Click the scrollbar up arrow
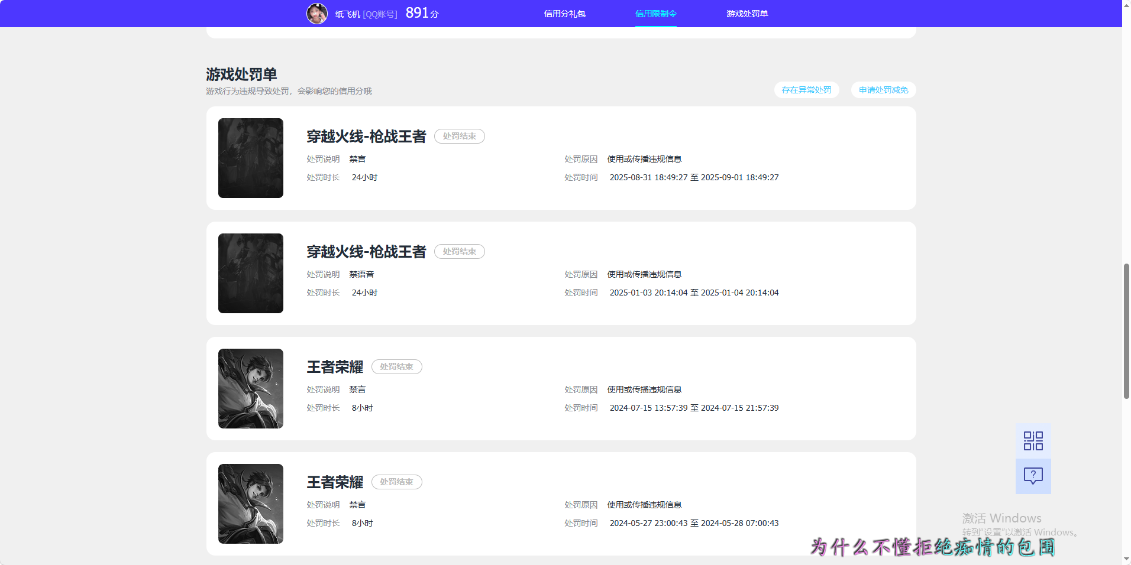Image resolution: width=1131 pixels, height=565 pixels. tap(1126, 5)
